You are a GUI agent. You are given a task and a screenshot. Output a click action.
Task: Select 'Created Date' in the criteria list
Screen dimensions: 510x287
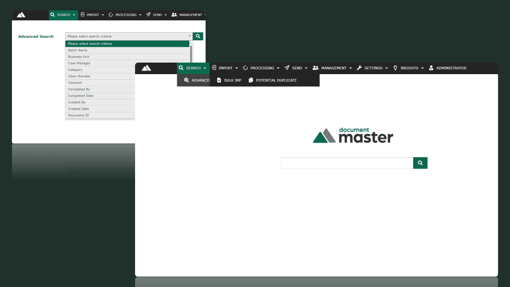pyautogui.click(x=100, y=109)
